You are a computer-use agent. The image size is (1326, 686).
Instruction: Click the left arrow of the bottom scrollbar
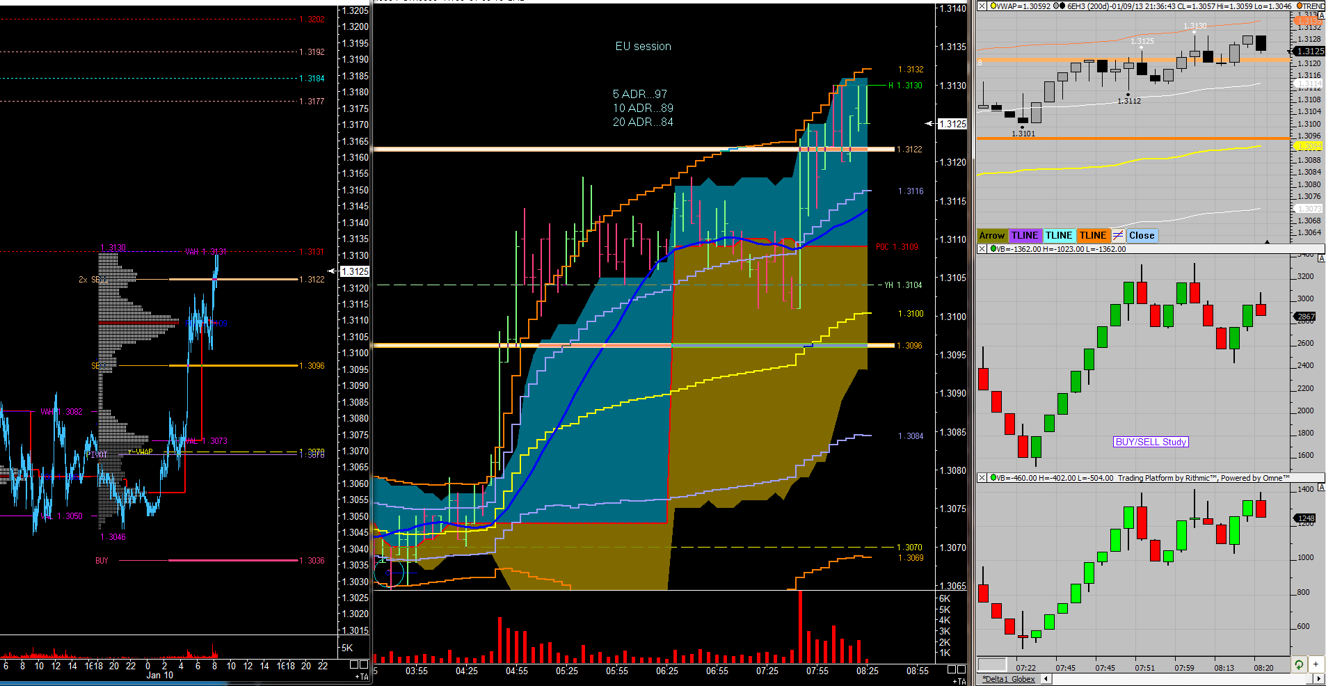click(x=1045, y=679)
